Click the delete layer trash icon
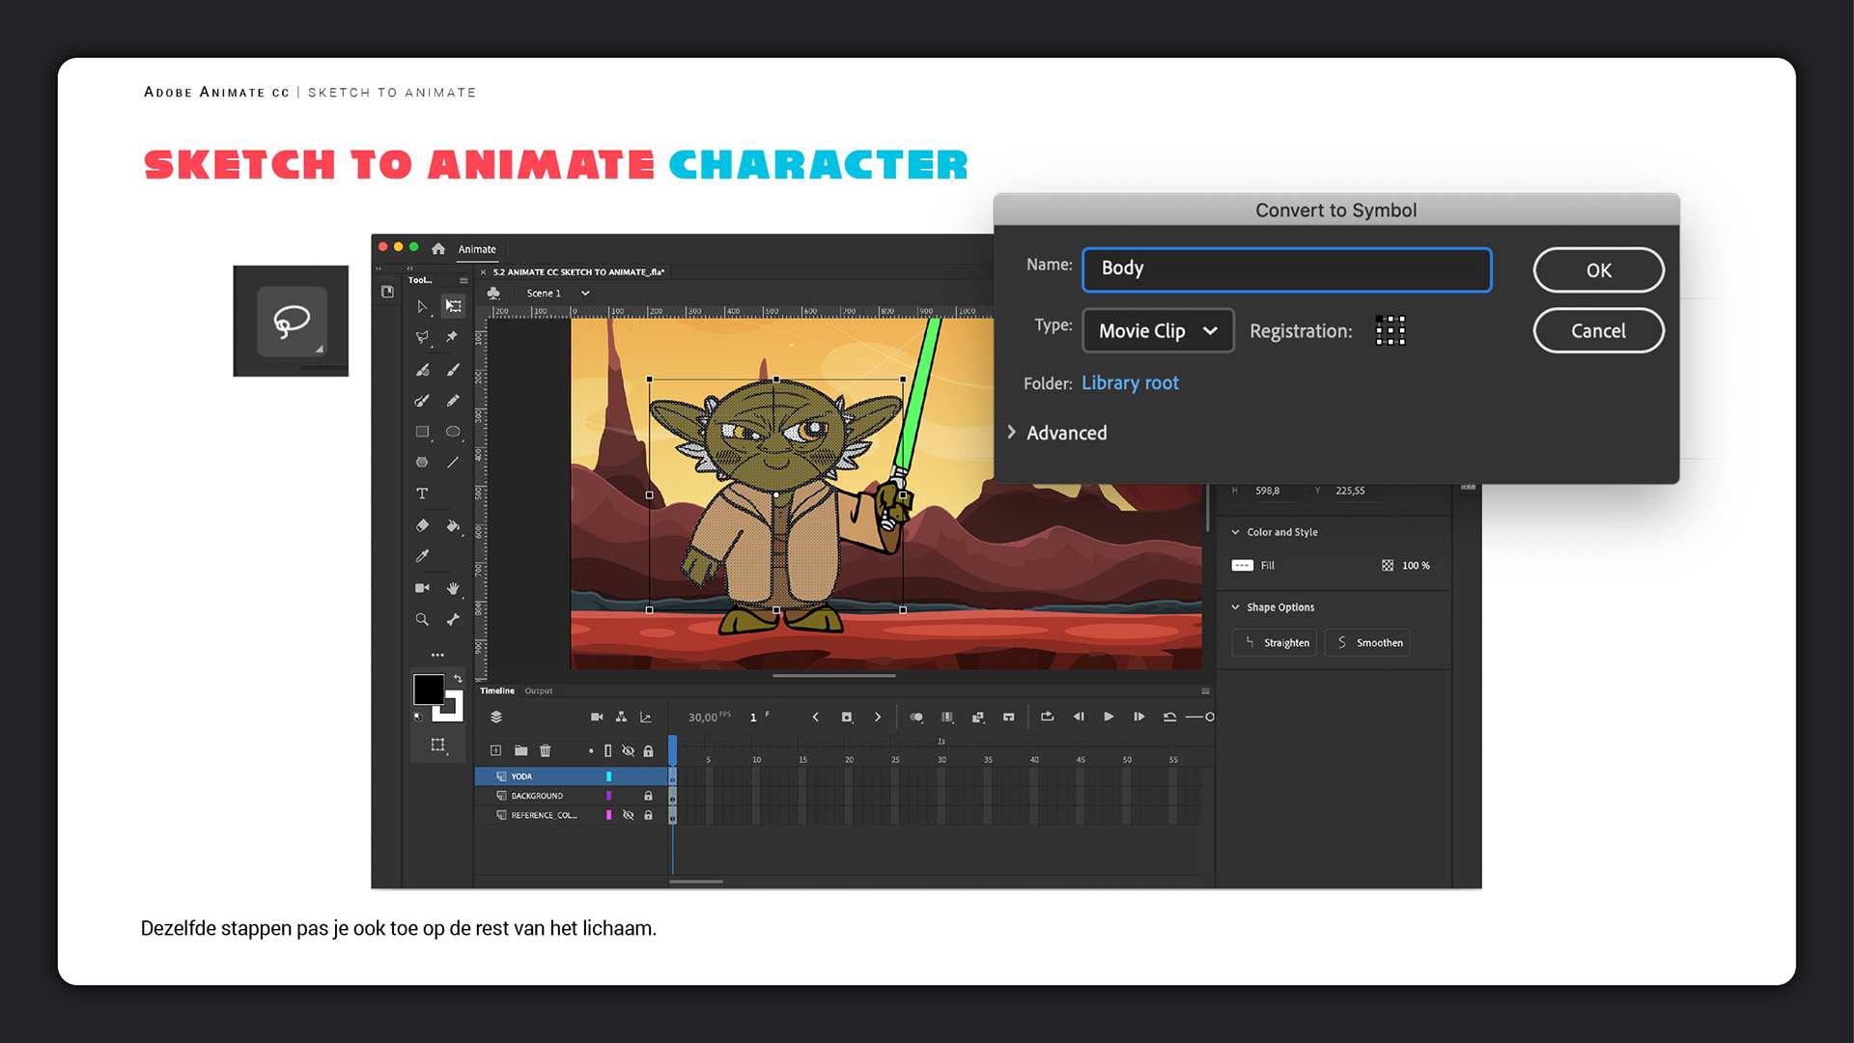Screen dimensions: 1854x1043 546,750
